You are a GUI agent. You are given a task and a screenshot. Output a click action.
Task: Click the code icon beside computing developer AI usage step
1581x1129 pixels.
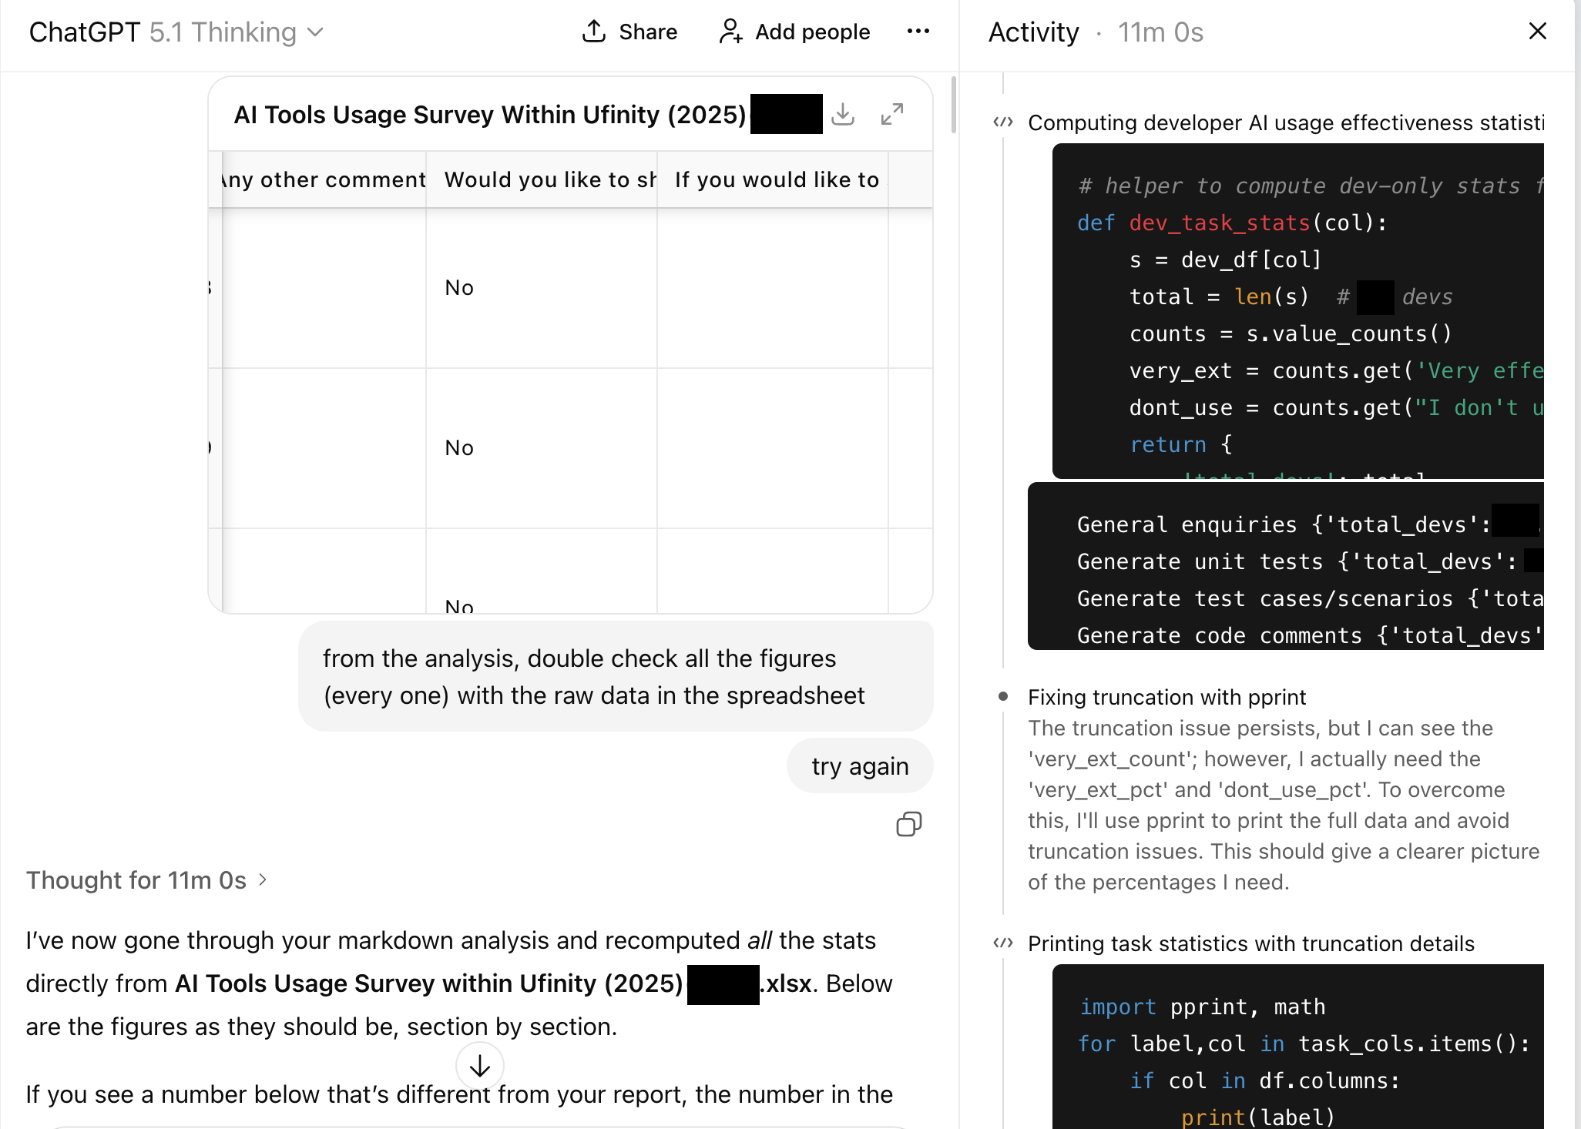tap(1003, 122)
